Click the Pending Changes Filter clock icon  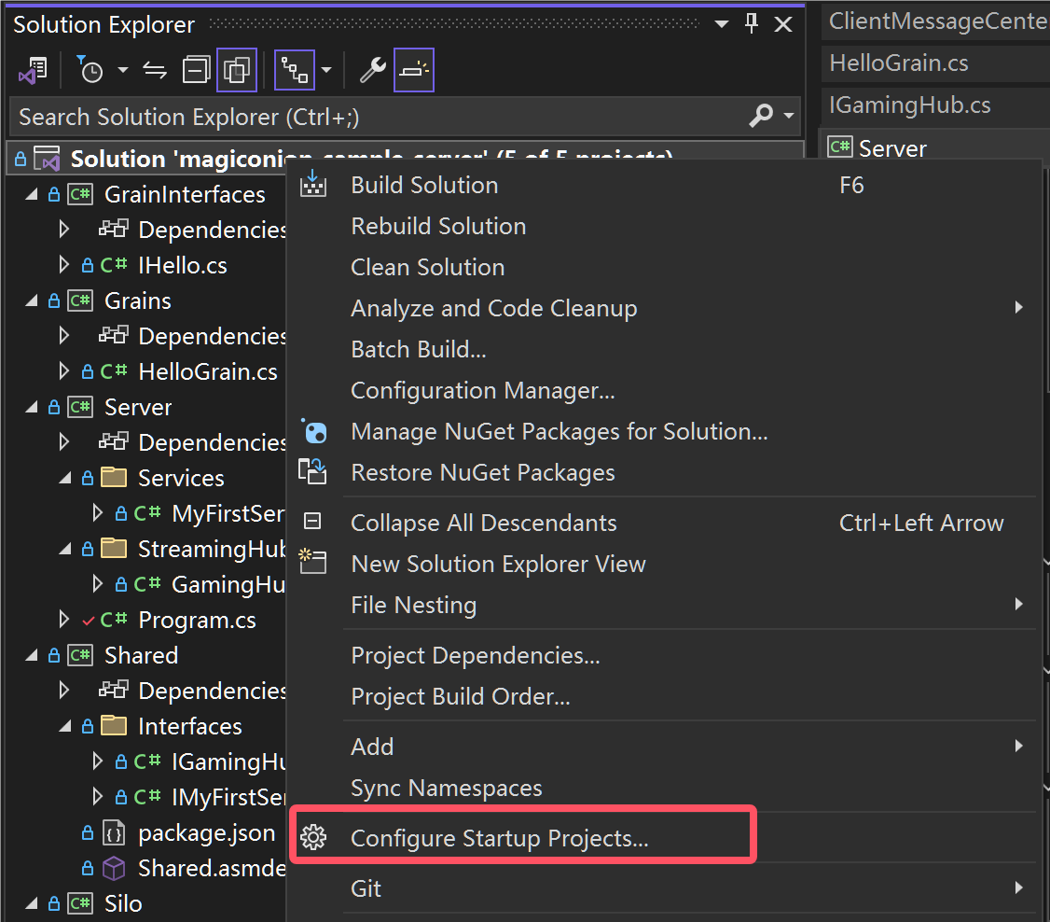click(x=91, y=71)
